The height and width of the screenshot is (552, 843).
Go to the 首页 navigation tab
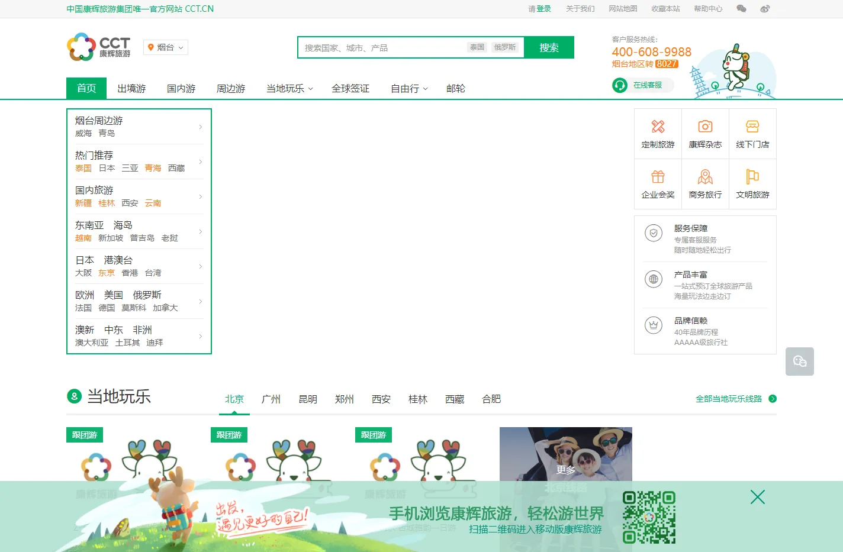(86, 88)
